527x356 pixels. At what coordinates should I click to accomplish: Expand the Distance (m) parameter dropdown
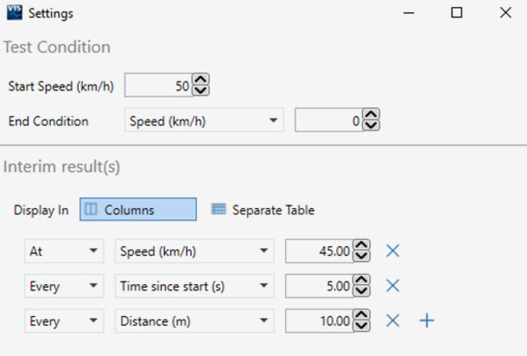click(x=194, y=321)
